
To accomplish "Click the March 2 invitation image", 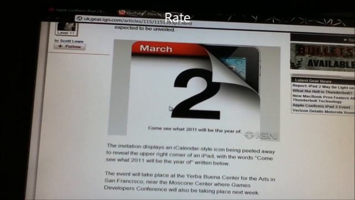I will pyautogui.click(x=194, y=90).
